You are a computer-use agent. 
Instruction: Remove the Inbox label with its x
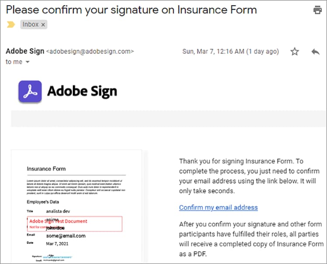(x=43, y=25)
